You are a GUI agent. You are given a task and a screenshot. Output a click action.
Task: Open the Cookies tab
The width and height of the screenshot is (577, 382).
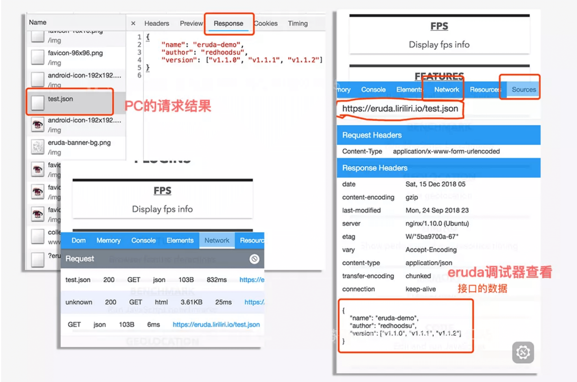[266, 23]
